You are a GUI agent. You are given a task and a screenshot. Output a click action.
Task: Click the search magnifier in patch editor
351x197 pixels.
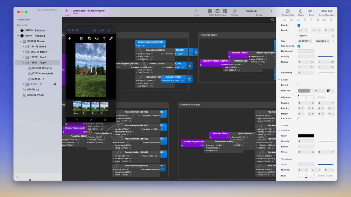click(x=273, y=20)
